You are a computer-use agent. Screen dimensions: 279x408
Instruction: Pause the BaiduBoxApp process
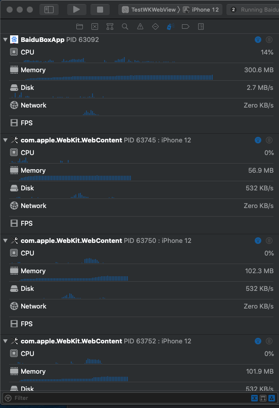tap(269, 39)
